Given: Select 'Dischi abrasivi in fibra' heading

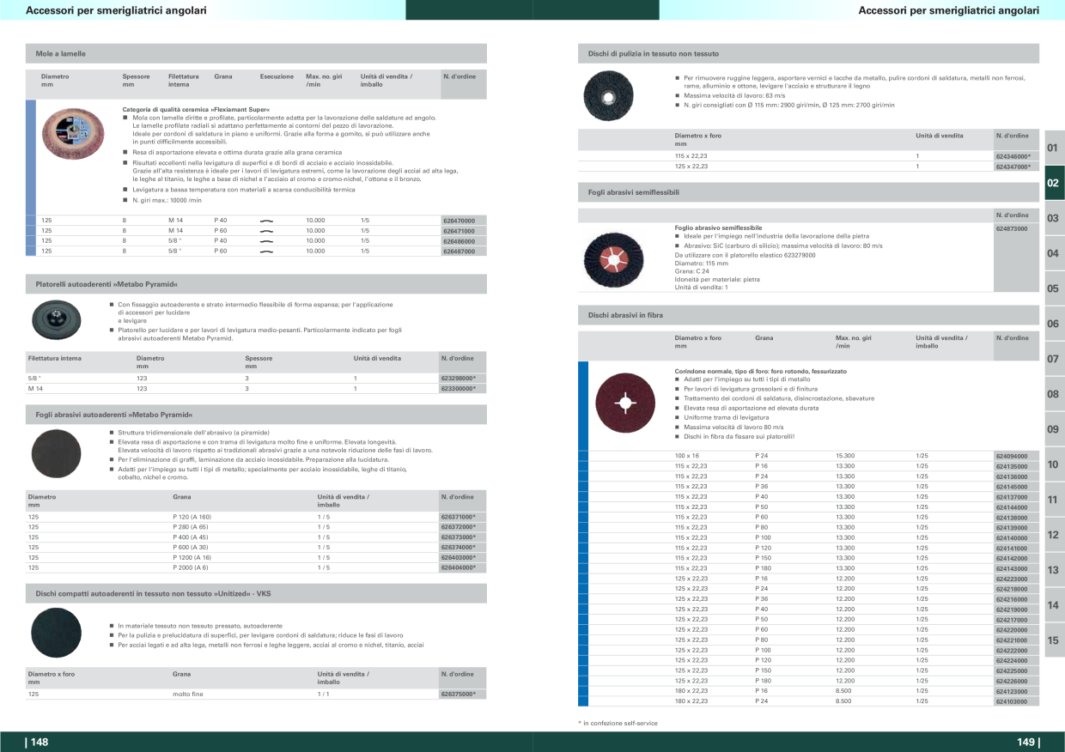Looking at the screenshot, I should click(x=625, y=316).
